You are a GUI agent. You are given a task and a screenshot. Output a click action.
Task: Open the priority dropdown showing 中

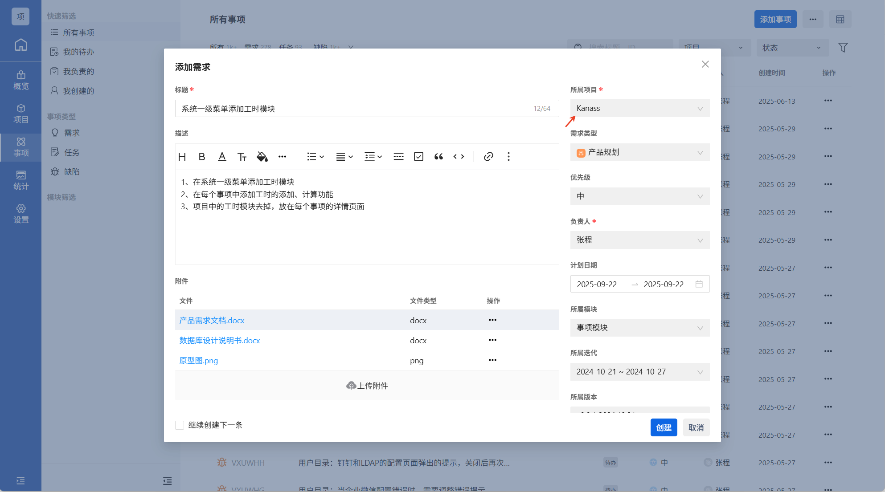coord(639,196)
